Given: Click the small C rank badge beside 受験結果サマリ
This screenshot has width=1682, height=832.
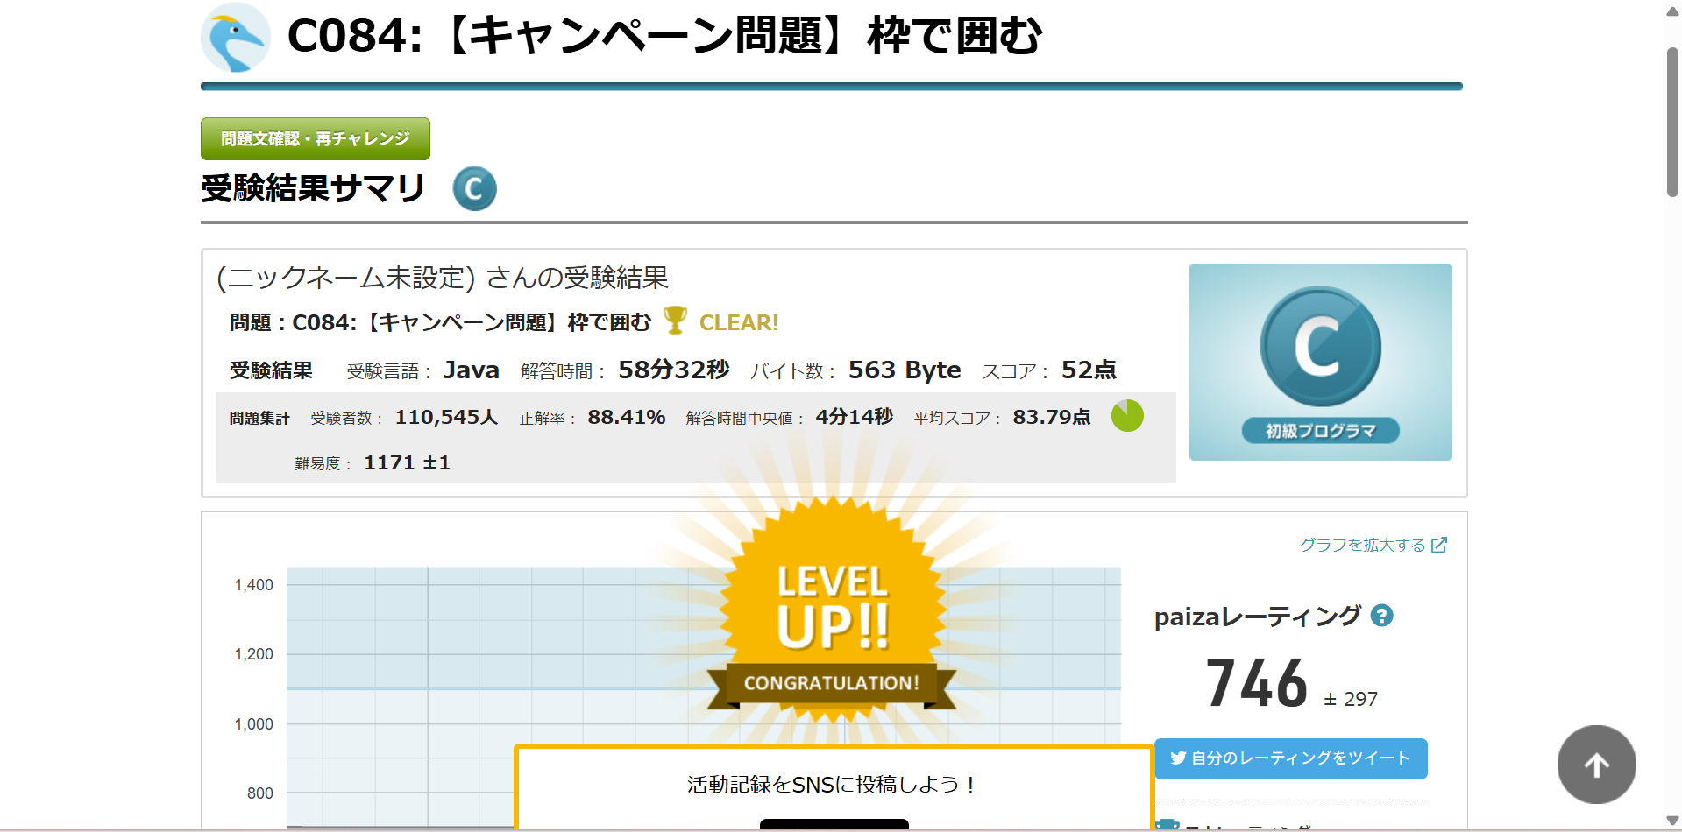Looking at the screenshot, I should [x=474, y=188].
